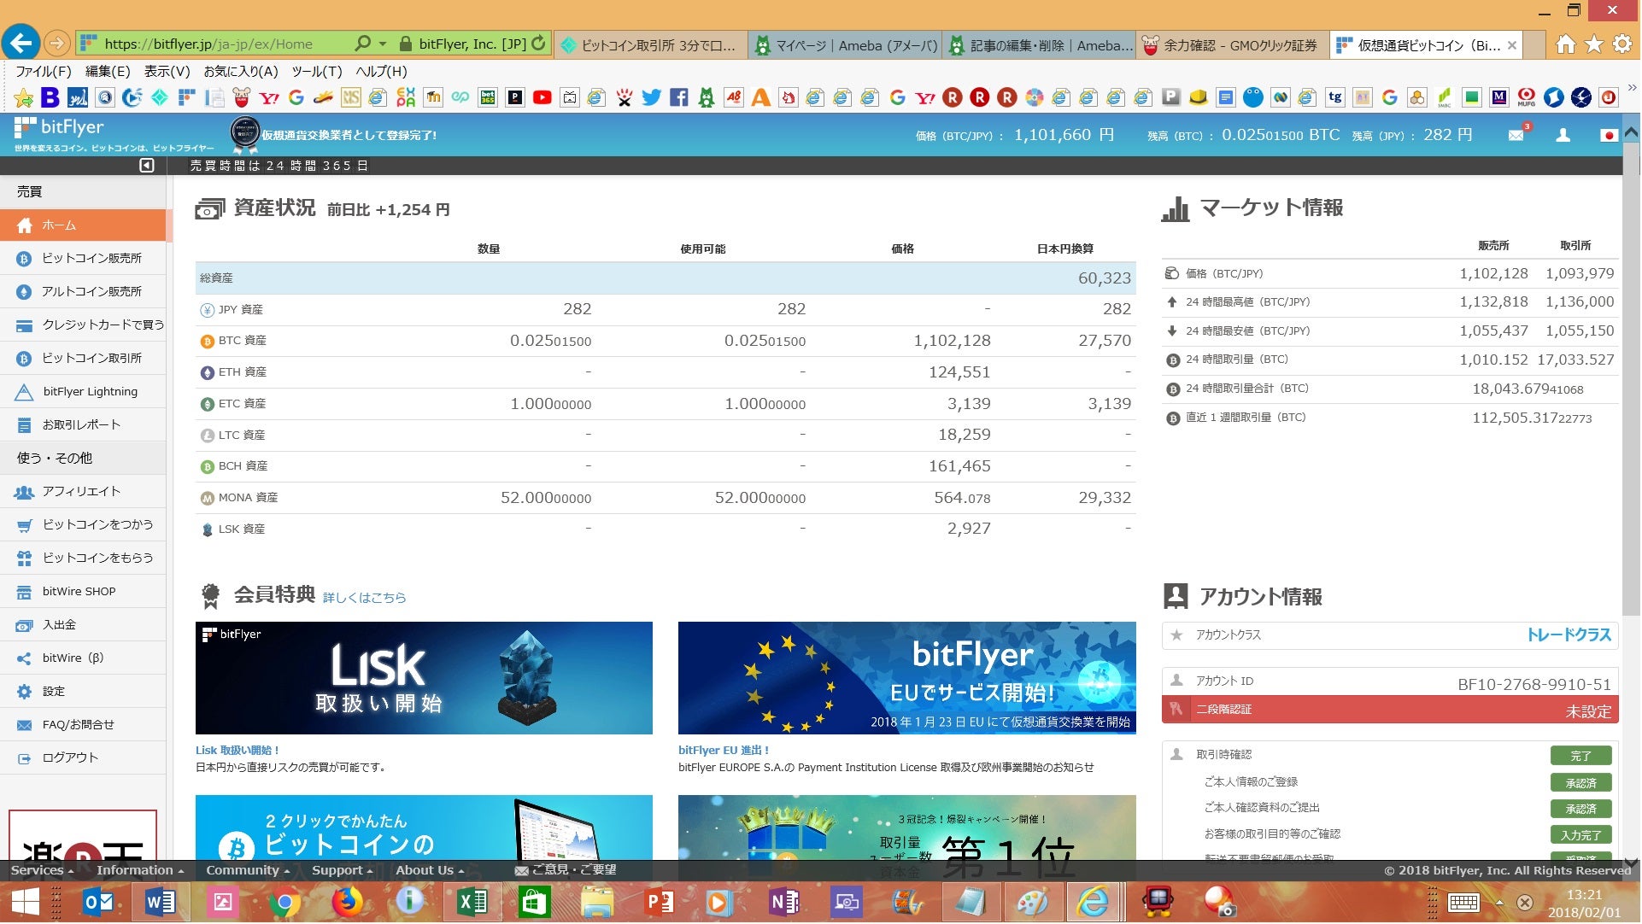Screen dimensions: 1642x924
Task: Open browser tools gear icon
Action: (x=1621, y=44)
